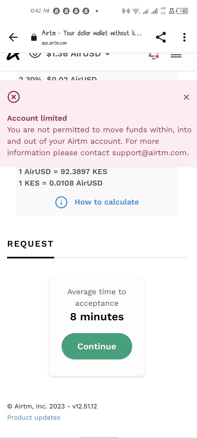Tap the battery indicator in status bar
197x438 pixels.
pos(182,11)
